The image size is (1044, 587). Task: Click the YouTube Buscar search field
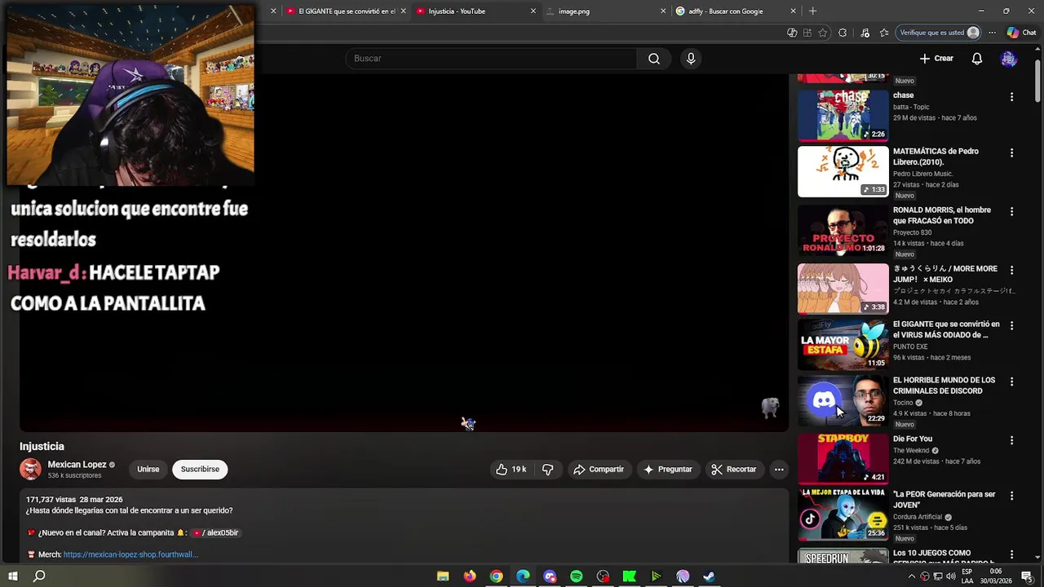coord(491,59)
